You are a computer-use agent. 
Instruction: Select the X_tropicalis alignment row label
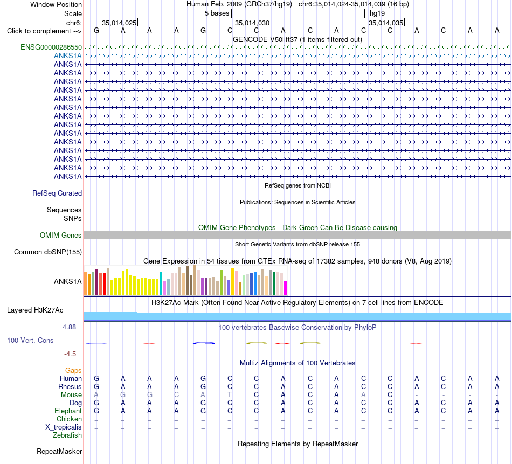point(64,427)
